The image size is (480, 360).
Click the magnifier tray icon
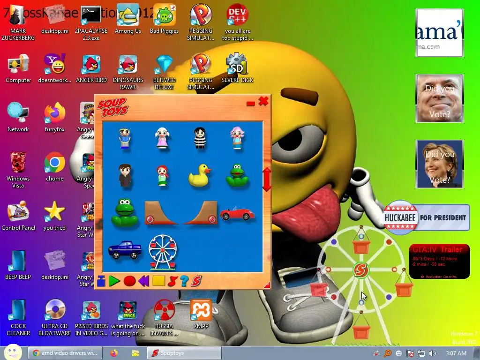(x=388, y=353)
